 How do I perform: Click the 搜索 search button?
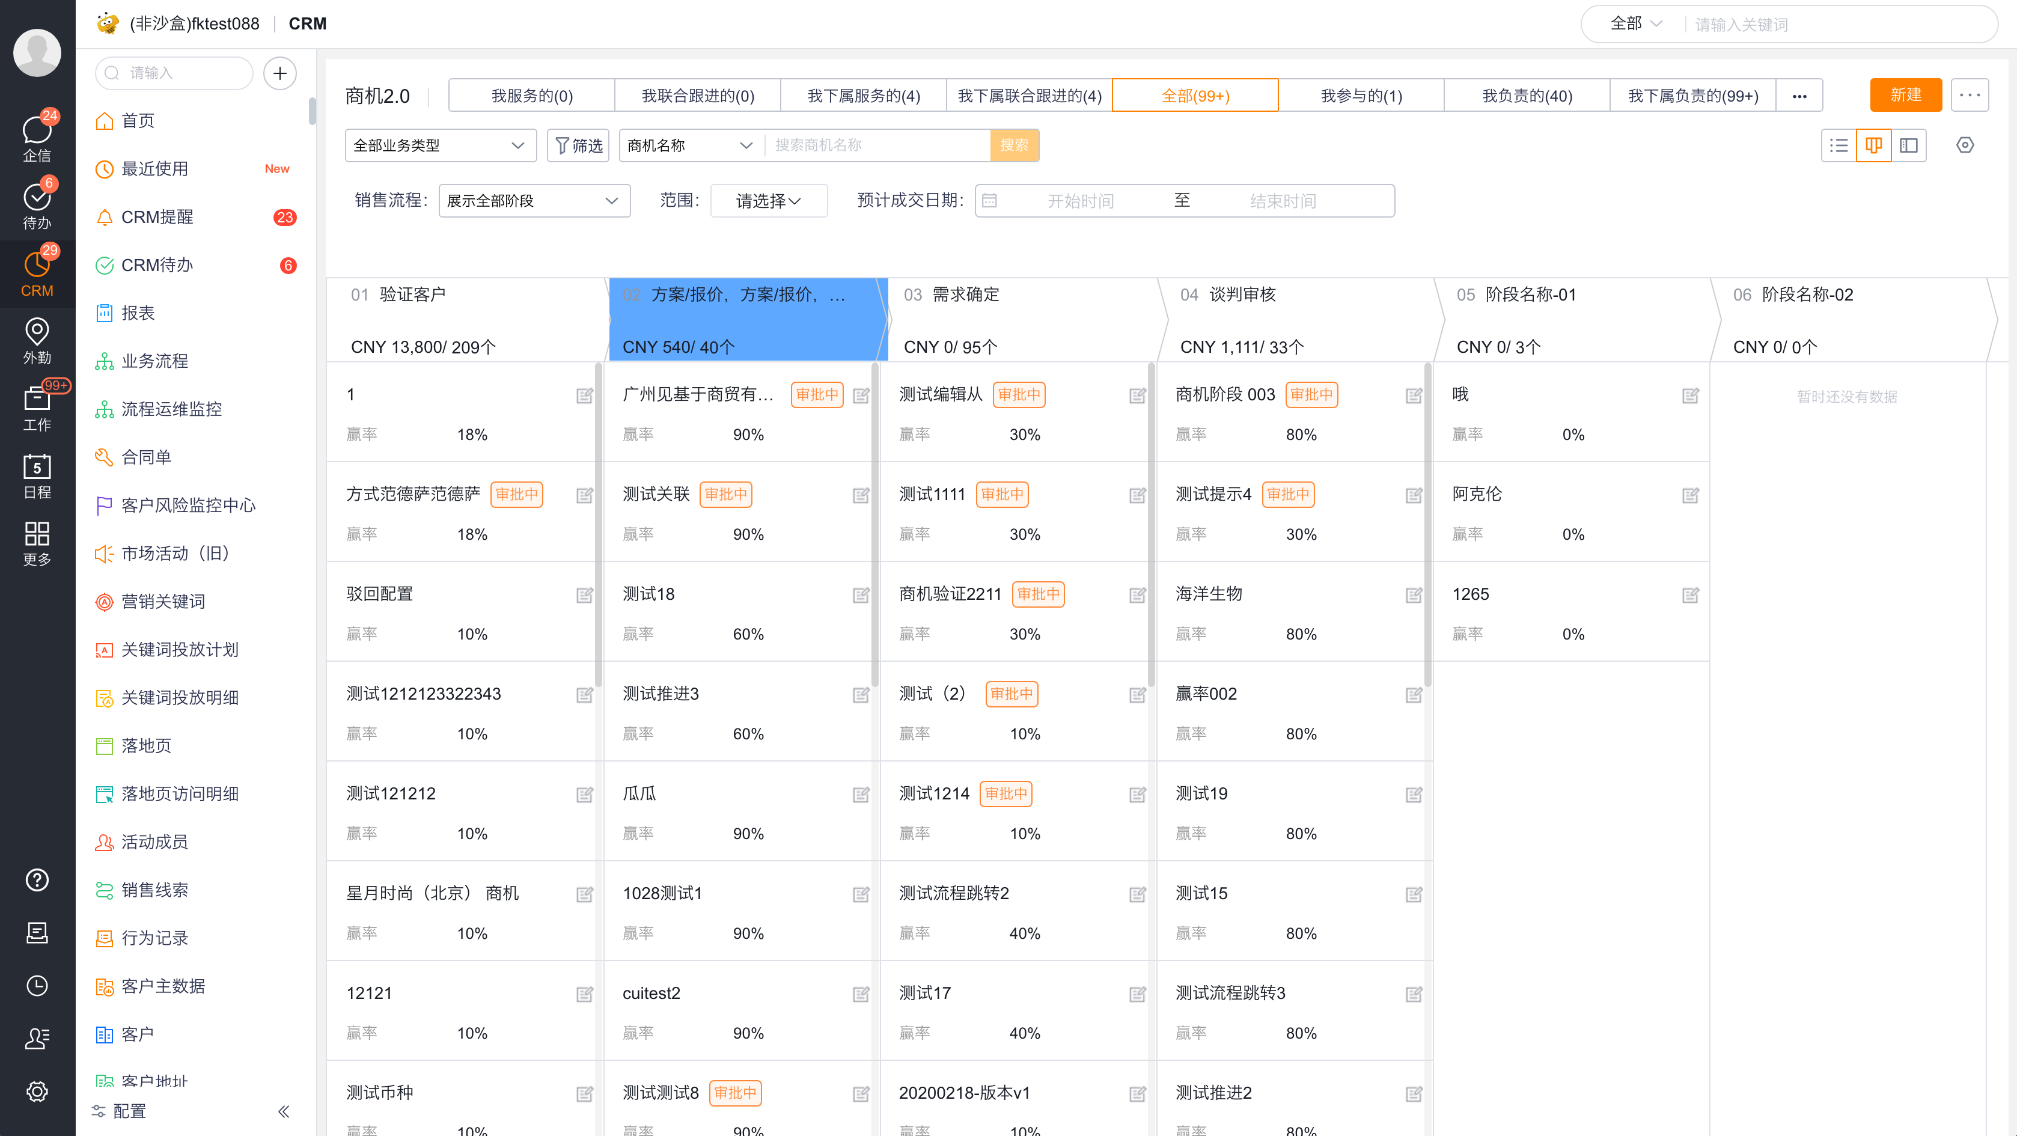pos(1014,145)
